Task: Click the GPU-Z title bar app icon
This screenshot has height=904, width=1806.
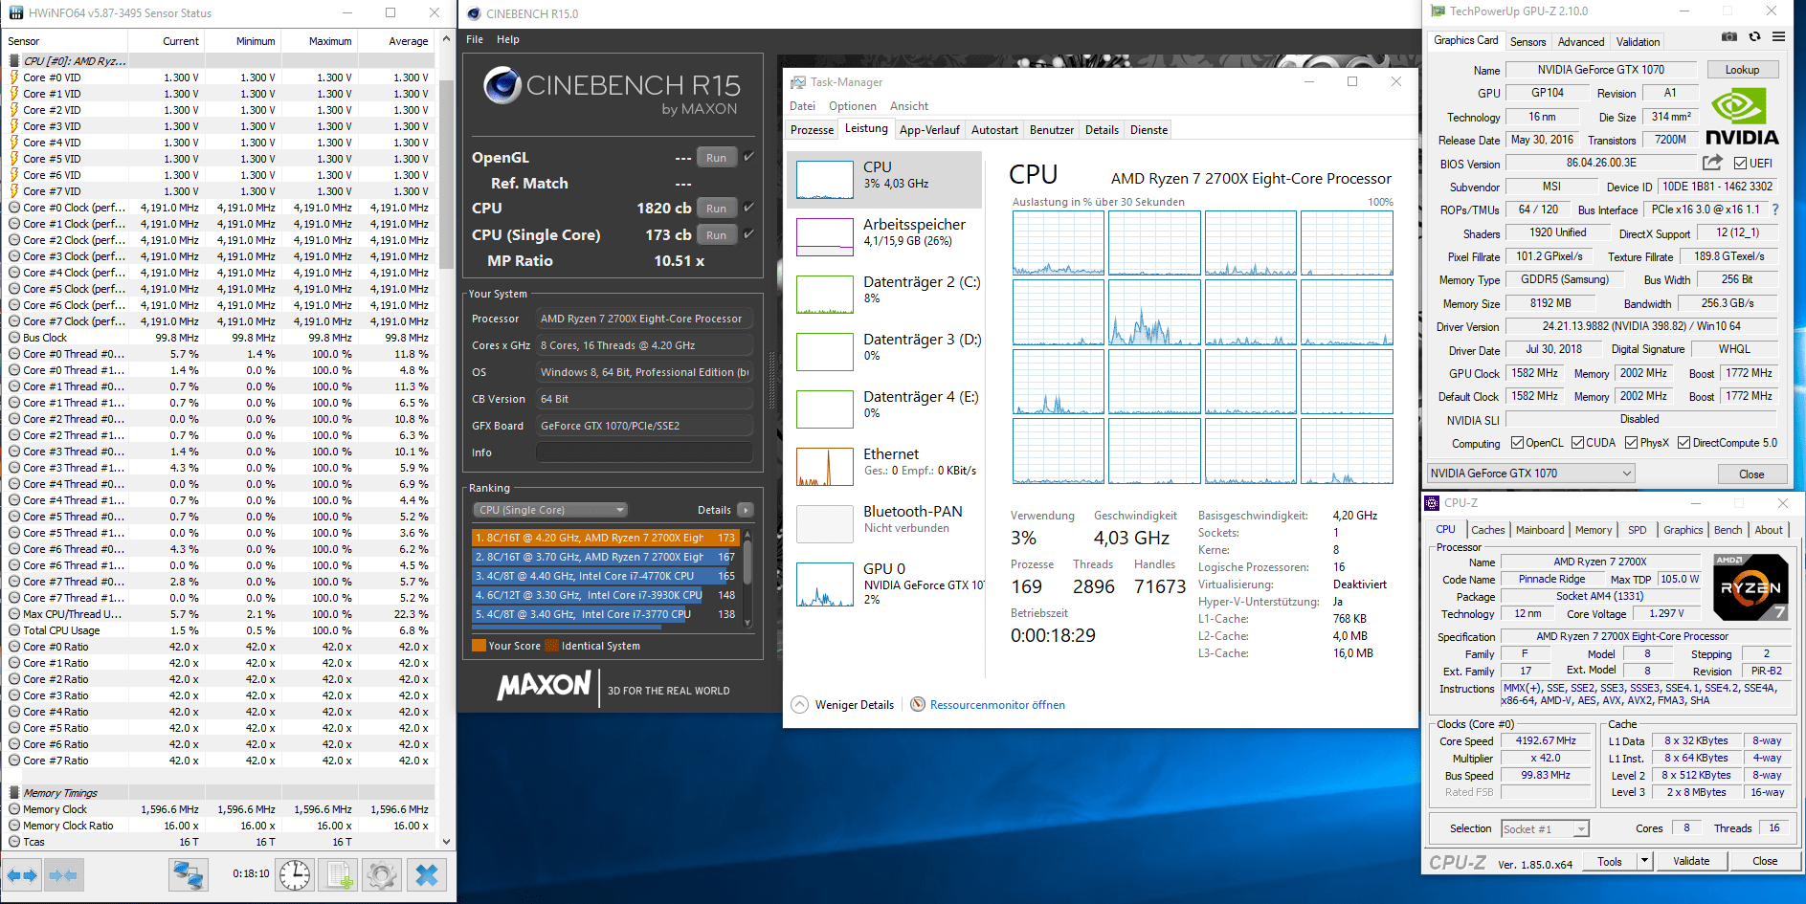Action: (x=1438, y=11)
